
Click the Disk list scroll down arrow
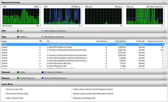coord(166,67)
